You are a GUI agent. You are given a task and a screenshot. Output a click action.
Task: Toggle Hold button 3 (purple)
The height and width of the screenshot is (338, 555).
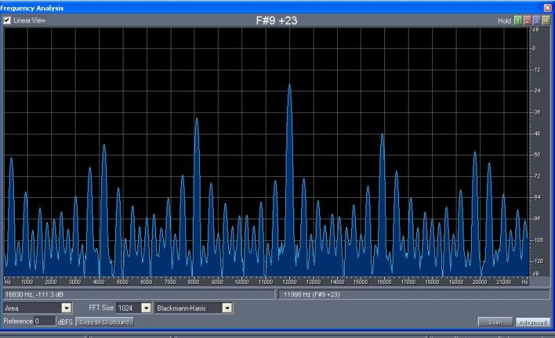click(x=536, y=21)
